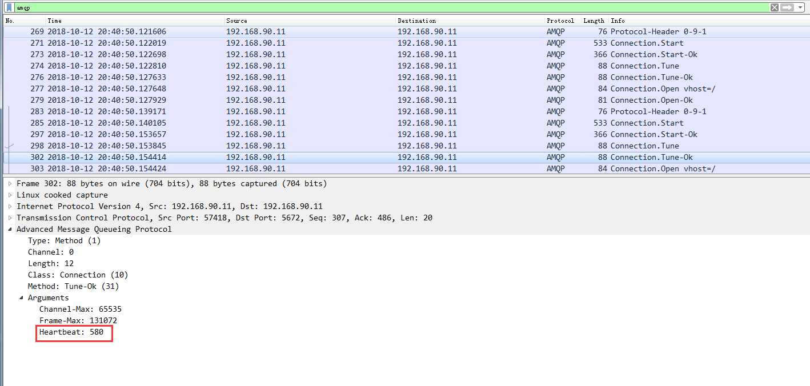This screenshot has height=386, width=810.
Task: Open the filter history dropdown arrow
Action: pyautogui.click(x=801, y=7)
